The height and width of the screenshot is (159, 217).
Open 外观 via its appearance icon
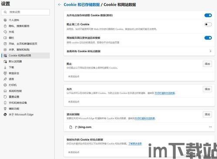point(5,32)
